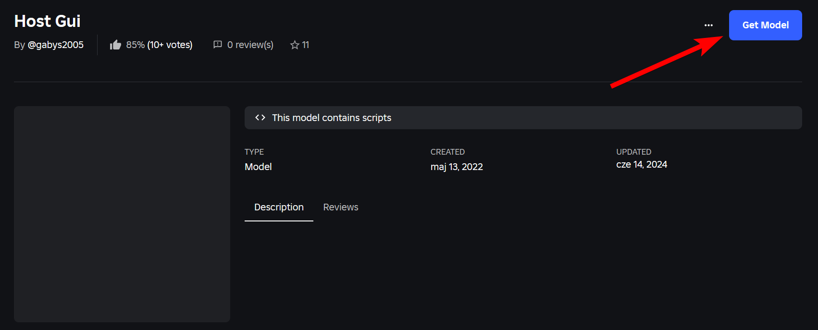Click the 85% (10+ votes) rating text
The width and height of the screenshot is (818, 330).
159,45
